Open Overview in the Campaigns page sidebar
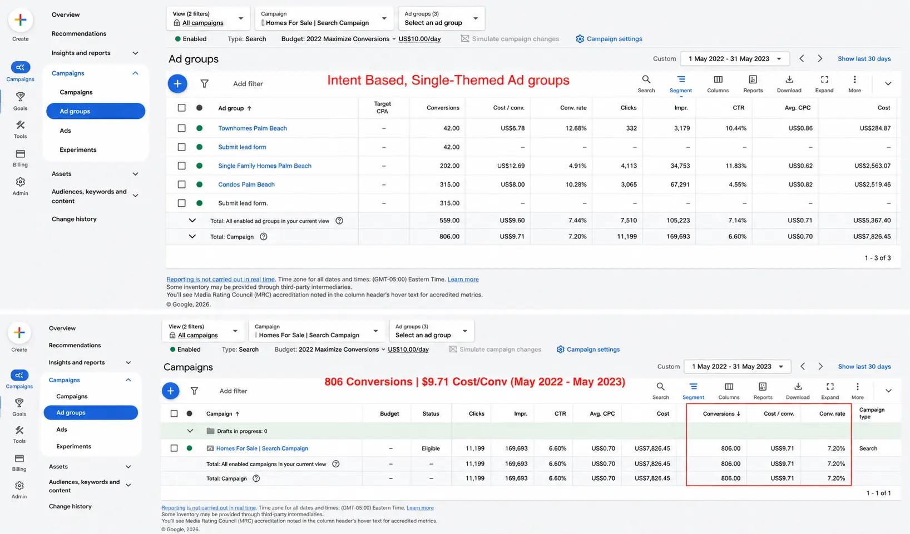 [62, 328]
